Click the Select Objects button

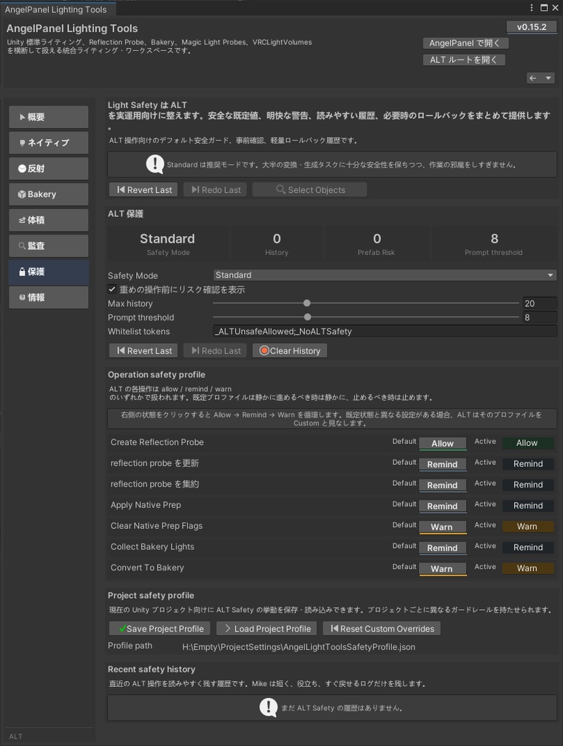click(x=310, y=190)
